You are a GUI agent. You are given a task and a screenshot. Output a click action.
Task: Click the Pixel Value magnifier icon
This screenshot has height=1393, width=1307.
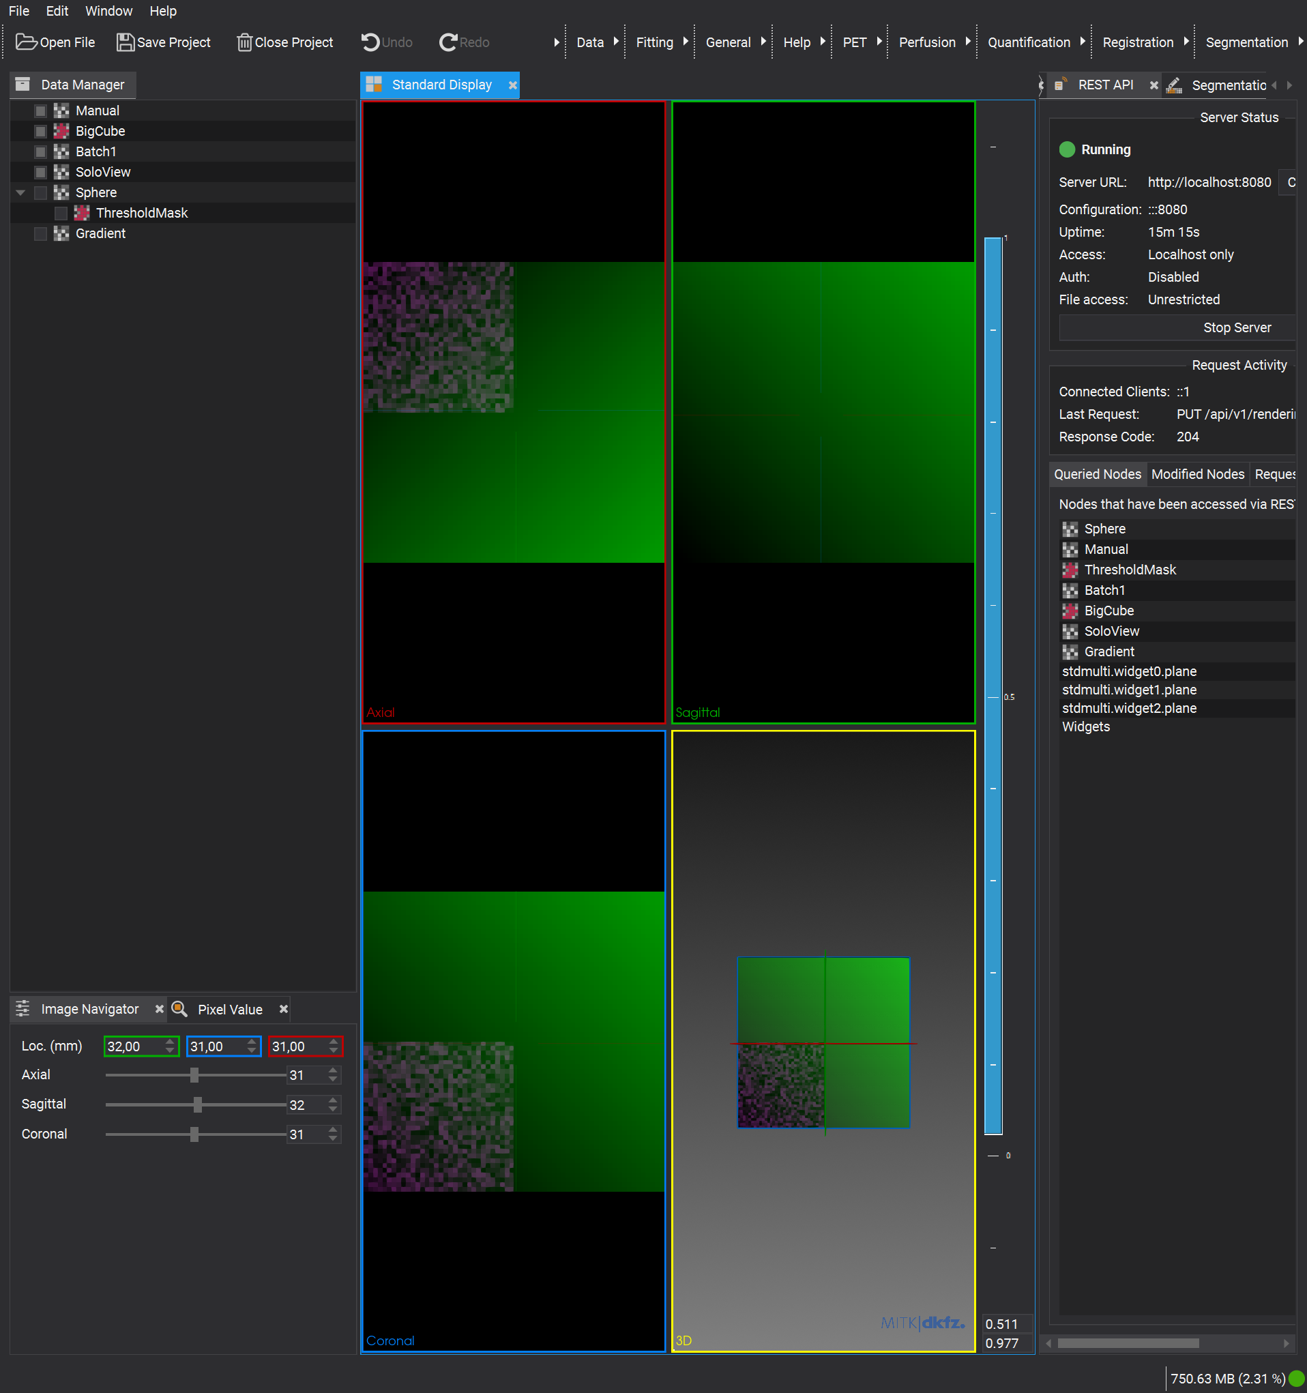[179, 1008]
